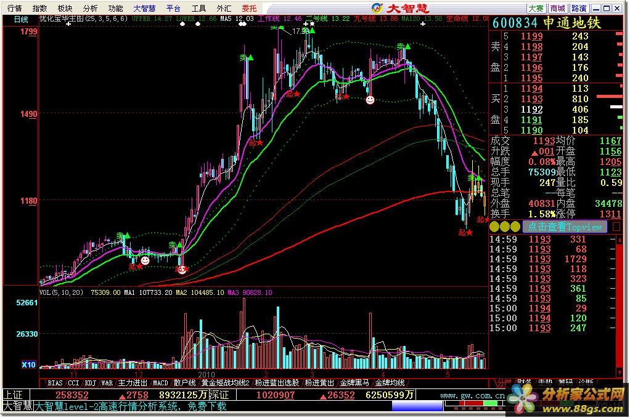Open the 指数 menu
The width and height of the screenshot is (630, 418).
[40, 8]
